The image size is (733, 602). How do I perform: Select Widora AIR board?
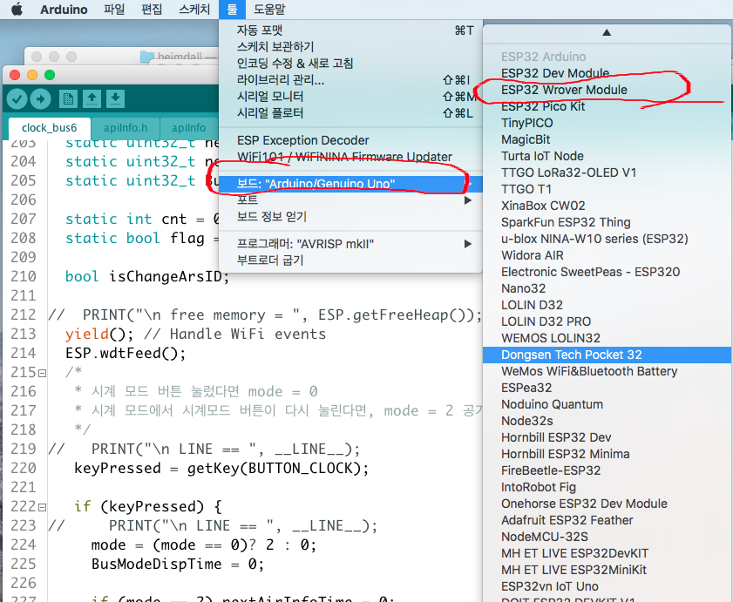[x=607, y=255]
